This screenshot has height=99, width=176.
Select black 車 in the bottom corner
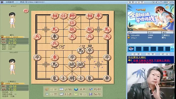coord(107,78)
